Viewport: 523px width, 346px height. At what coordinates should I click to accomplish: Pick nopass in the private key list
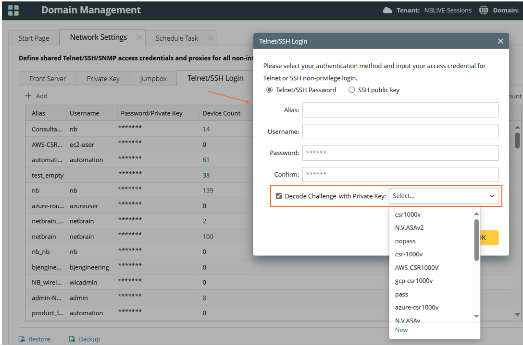(405, 241)
